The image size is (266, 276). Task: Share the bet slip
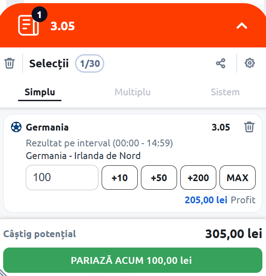pyautogui.click(x=220, y=63)
